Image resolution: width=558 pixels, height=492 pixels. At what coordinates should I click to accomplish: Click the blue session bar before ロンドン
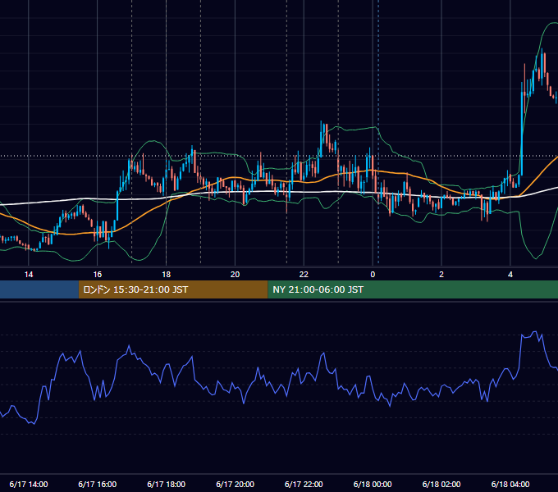coord(39,289)
